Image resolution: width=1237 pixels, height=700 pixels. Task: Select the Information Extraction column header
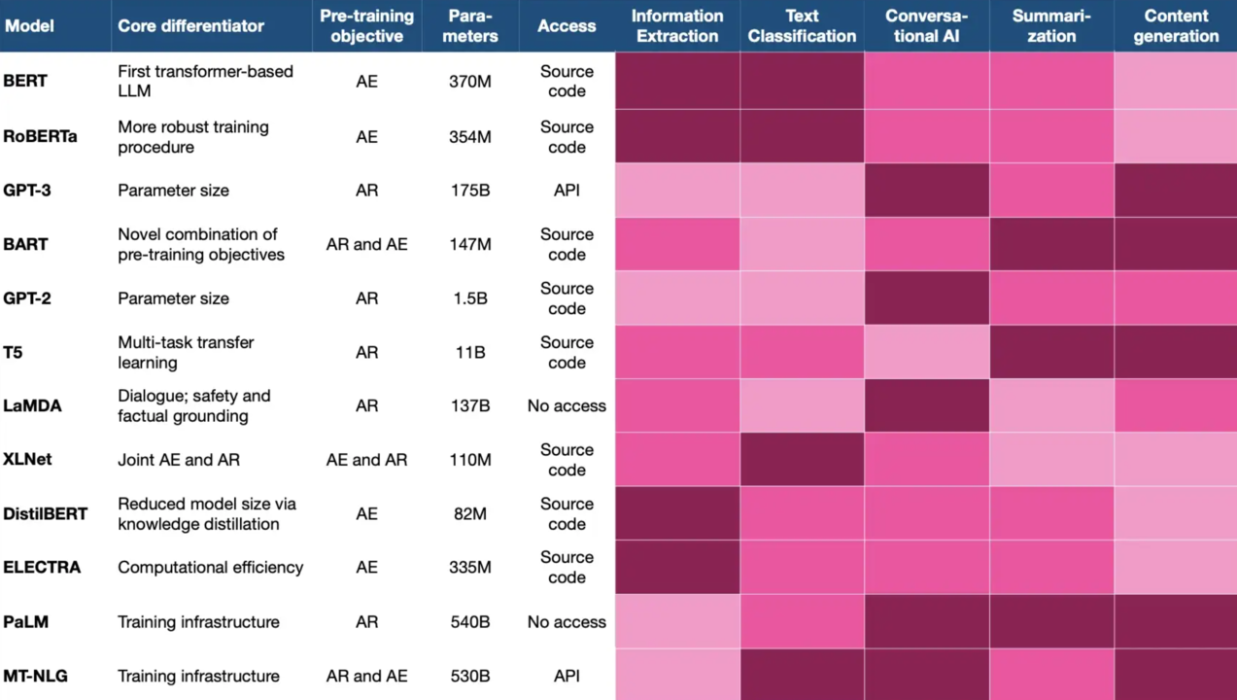click(677, 26)
